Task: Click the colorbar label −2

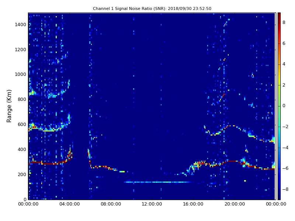Action: [285, 127]
